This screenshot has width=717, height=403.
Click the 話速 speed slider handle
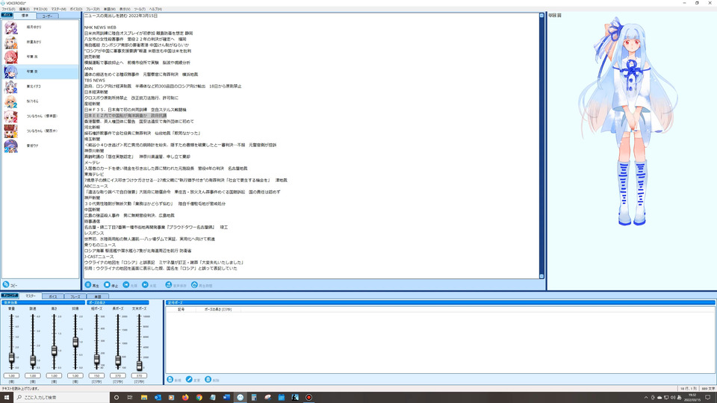33,360
